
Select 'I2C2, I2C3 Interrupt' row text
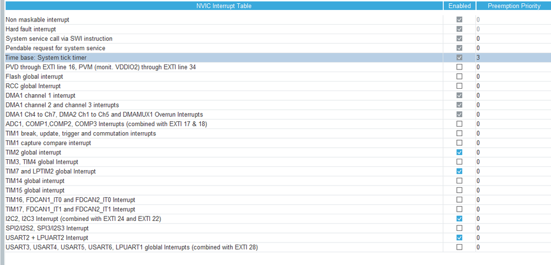point(83,219)
